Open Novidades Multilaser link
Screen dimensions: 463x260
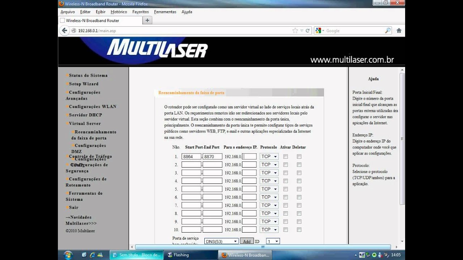click(81, 220)
